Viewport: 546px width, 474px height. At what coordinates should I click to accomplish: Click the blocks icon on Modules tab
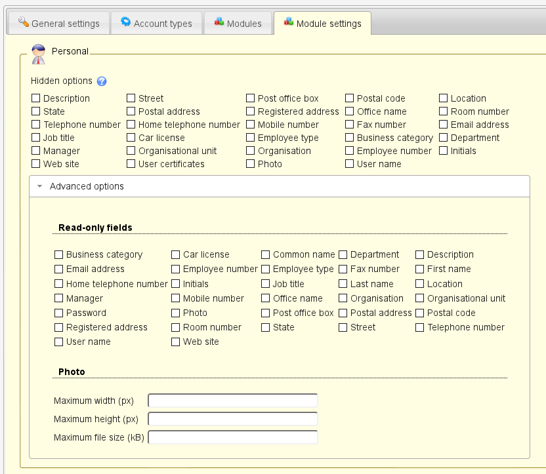tap(219, 22)
